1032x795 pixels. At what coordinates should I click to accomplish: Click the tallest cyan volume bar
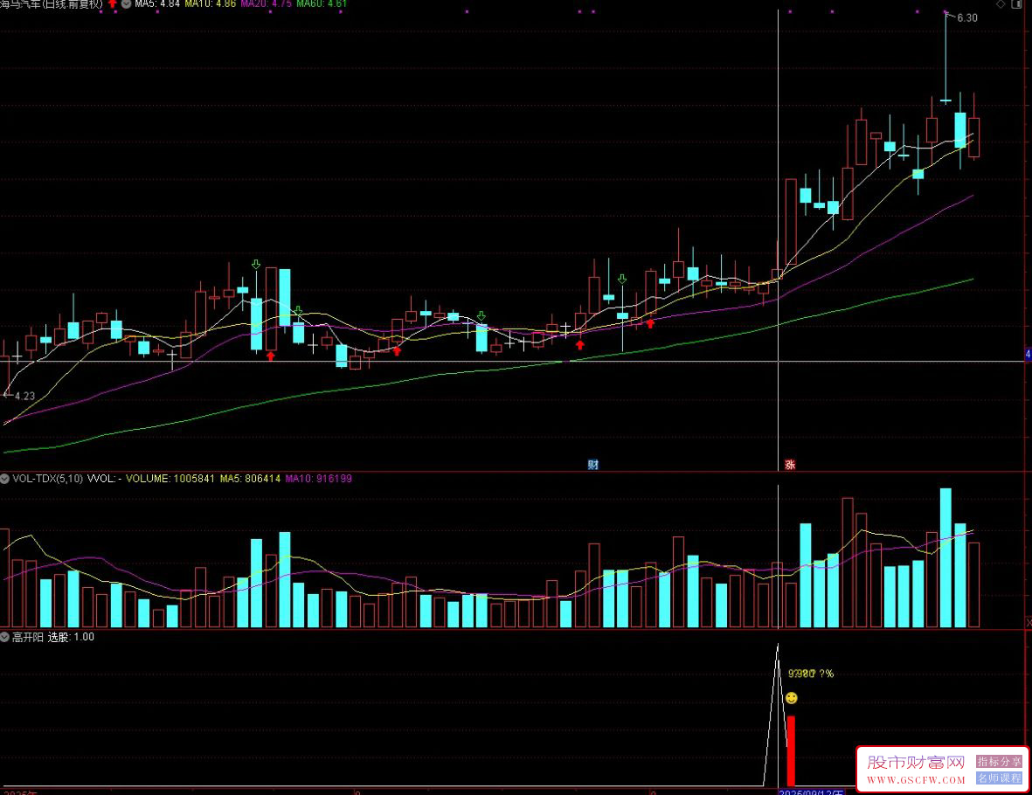pyautogui.click(x=945, y=557)
